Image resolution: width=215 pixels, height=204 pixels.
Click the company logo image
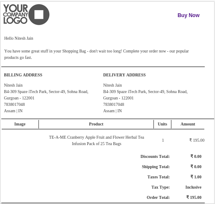pos(26,15)
